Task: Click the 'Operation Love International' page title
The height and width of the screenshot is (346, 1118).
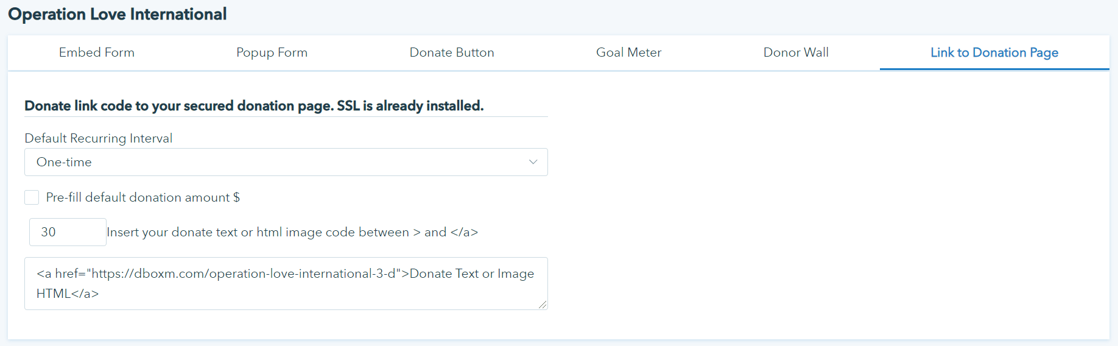Action: coord(118,14)
